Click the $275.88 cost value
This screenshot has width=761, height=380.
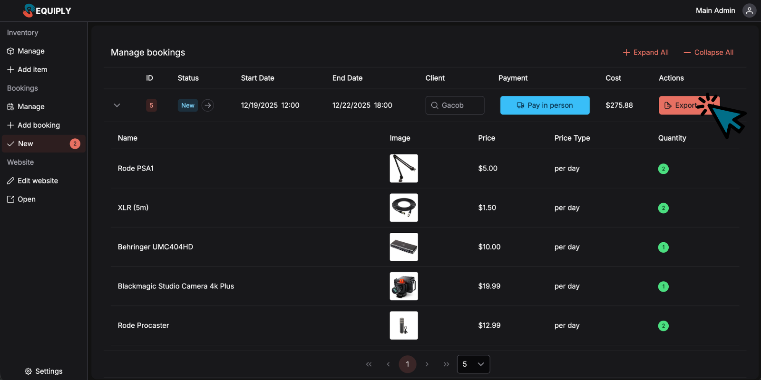click(619, 105)
